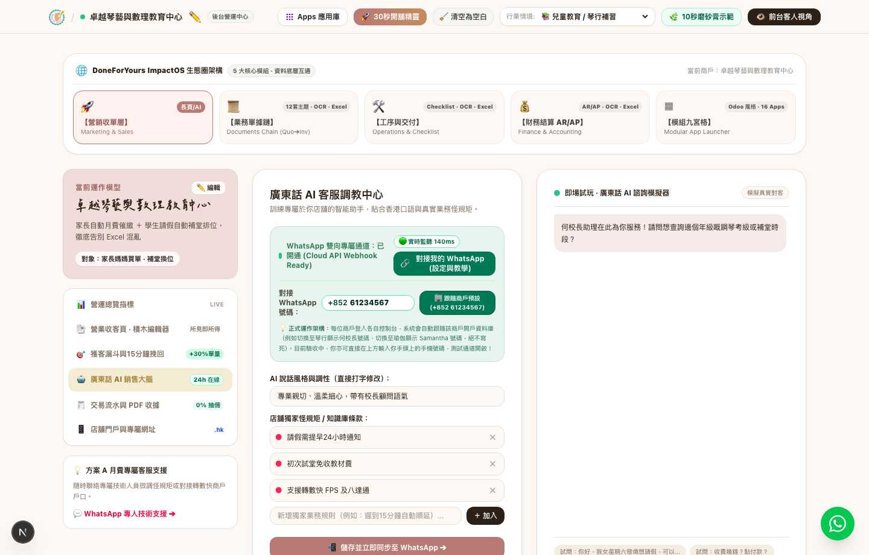This screenshot has width=869, height=555.
Task: Click the target icon of 獲客漏斗
Action: (81, 354)
